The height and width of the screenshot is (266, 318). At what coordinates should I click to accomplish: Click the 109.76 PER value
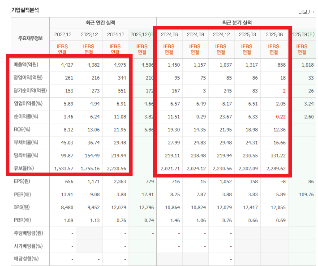coord(306,195)
